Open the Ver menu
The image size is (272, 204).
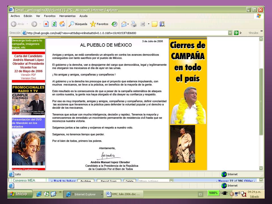pos(38,16)
